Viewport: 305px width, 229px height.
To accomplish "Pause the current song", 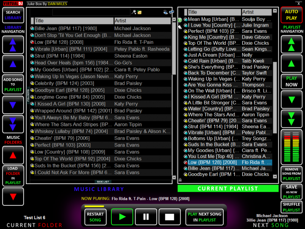I will [146, 217].
